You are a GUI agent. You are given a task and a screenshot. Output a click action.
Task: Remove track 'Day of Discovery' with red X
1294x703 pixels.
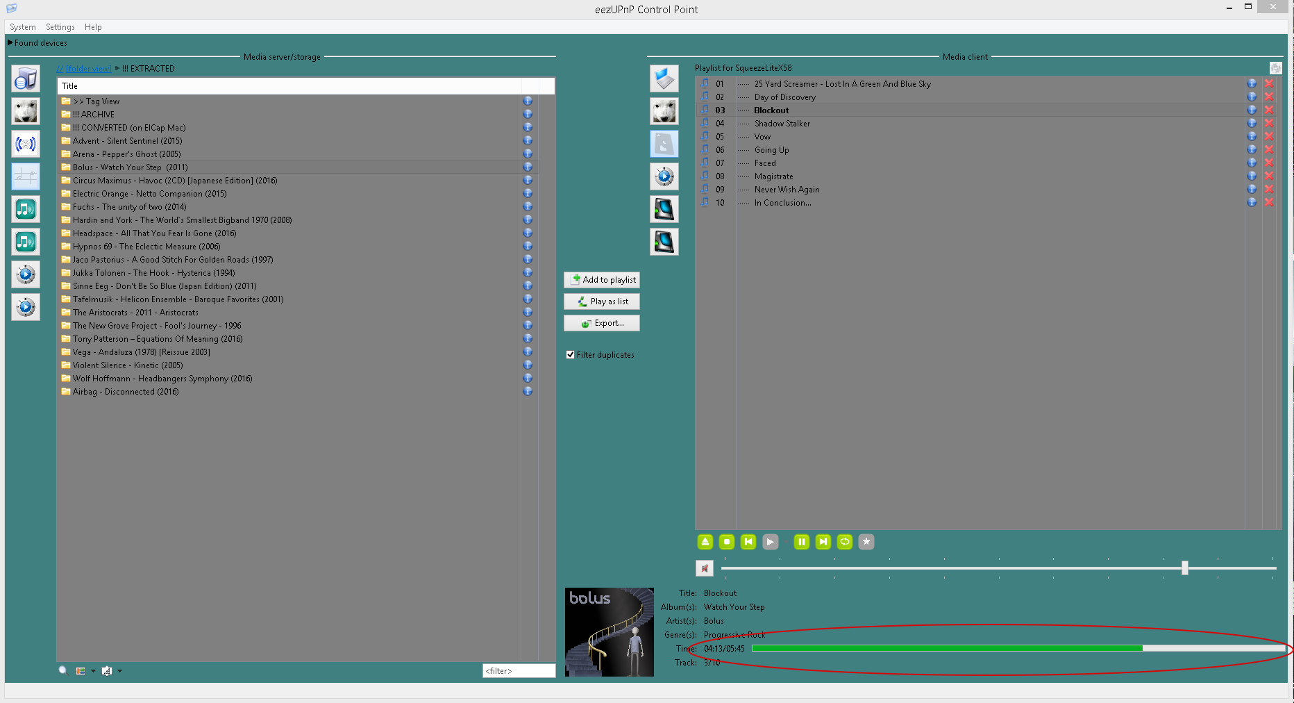[x=1269, y=97]
